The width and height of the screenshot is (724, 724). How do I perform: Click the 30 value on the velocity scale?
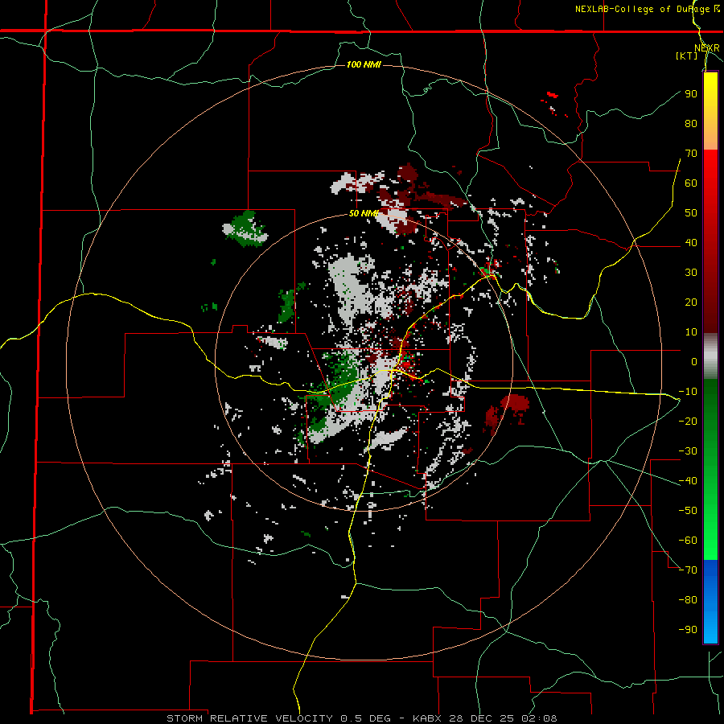tap(691, 273)
